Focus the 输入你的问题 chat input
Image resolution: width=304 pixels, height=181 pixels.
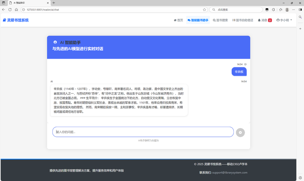tap(143, 132)
